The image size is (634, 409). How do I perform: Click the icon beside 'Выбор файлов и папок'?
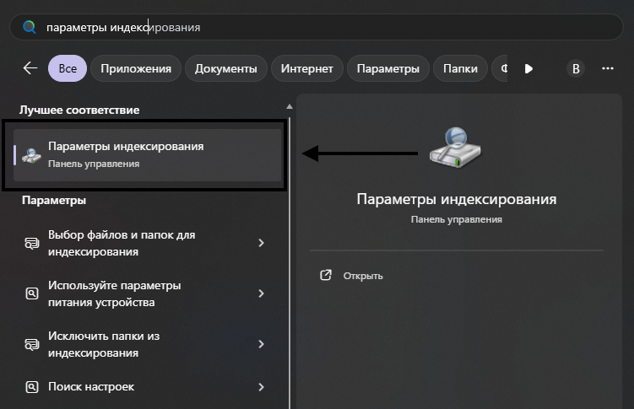(32, 243)
